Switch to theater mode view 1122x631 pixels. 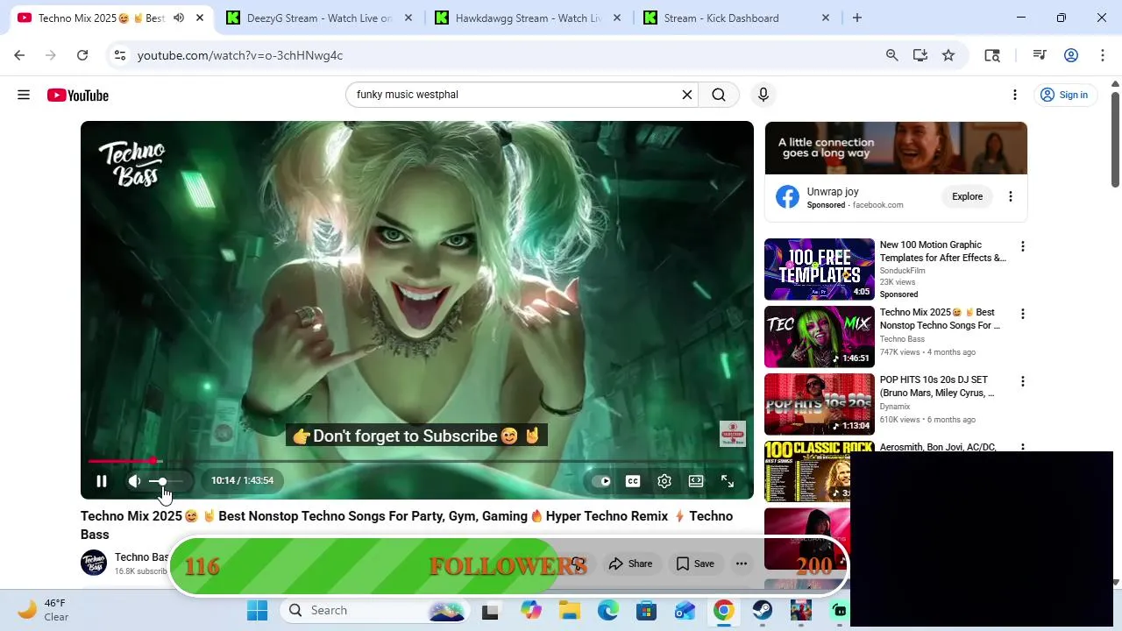click(696, 481)
